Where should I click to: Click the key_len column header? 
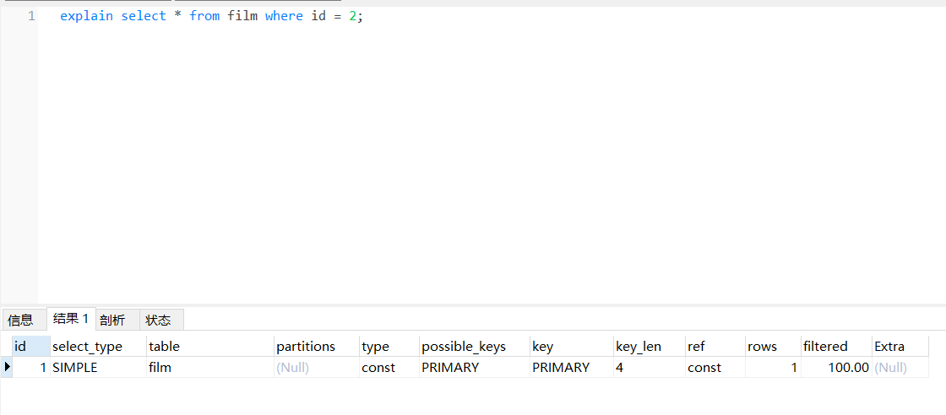[x=650, y=347]
